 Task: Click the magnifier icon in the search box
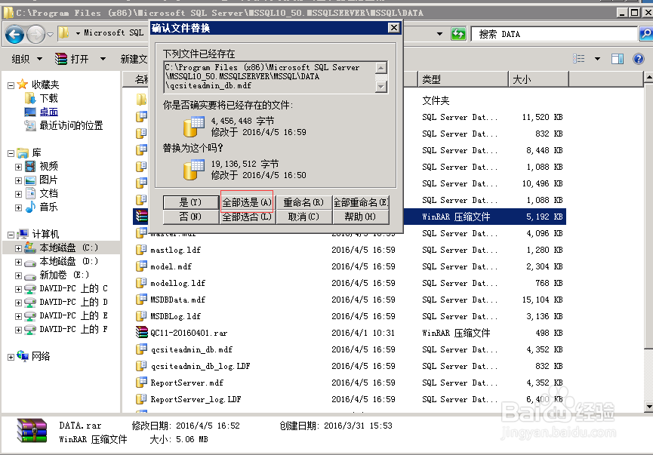pyautogui.click(x=645, y=33)
